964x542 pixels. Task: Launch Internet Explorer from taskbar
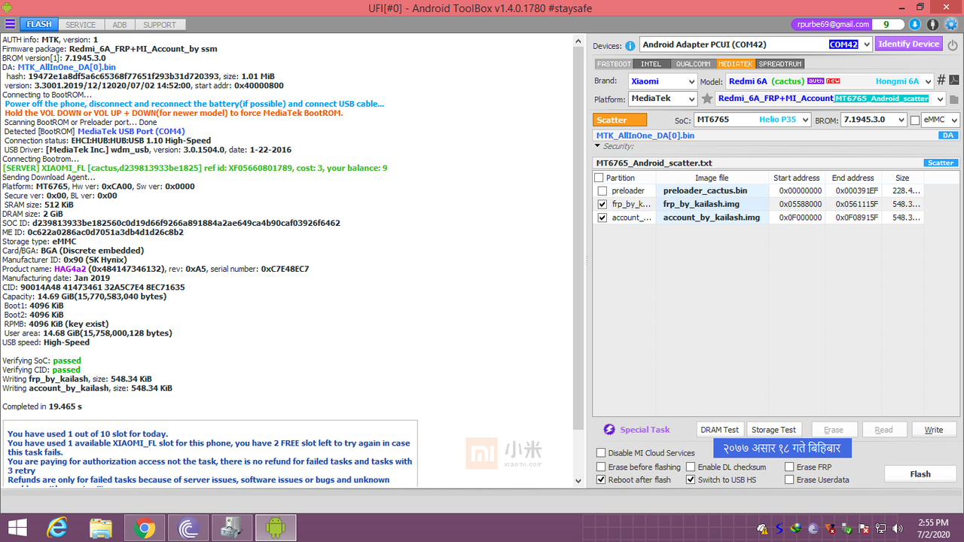(56, 528)
